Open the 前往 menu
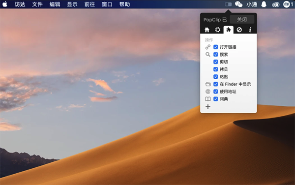 (89, 4)
